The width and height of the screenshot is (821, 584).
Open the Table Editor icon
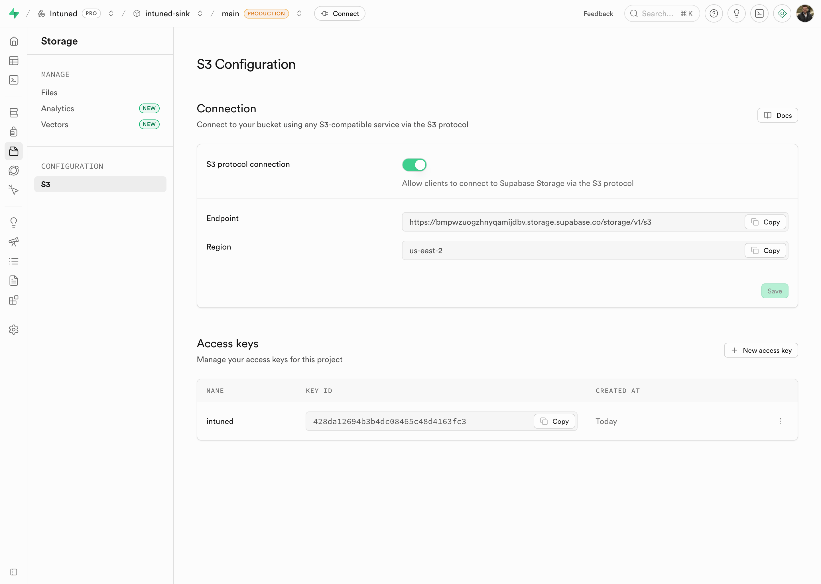[14, 61]
